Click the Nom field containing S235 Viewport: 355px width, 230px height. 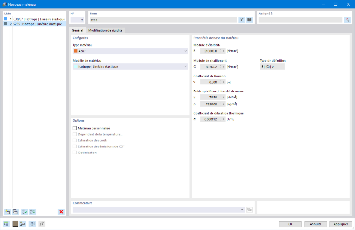(x=163, y=20)
